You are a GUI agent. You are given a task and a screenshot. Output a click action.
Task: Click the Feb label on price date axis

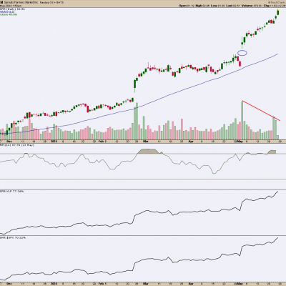102,142
